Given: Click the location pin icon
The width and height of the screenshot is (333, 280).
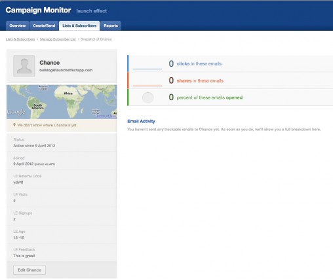Looking at the screenshot, I should tap(14, 125).
